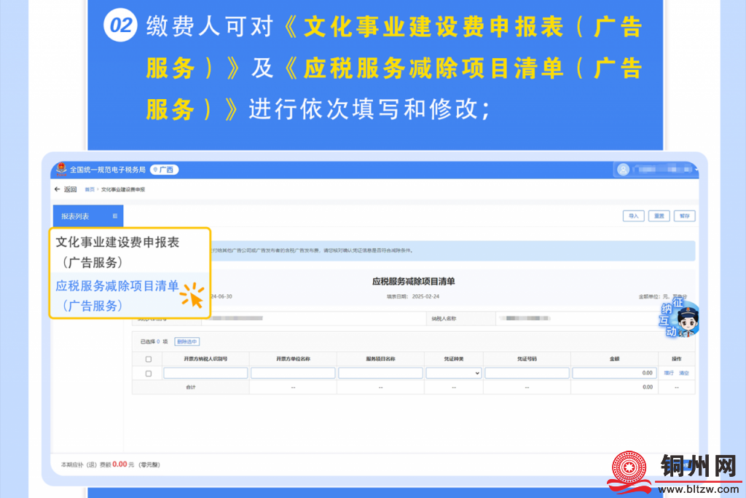Click the 增行 link in the 操作 column
This screenshot has height=498, width=746.
(x=669, y=373)
